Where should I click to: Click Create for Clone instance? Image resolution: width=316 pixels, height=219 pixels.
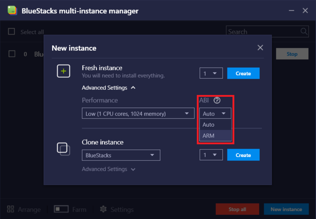[x=243, y=155]
